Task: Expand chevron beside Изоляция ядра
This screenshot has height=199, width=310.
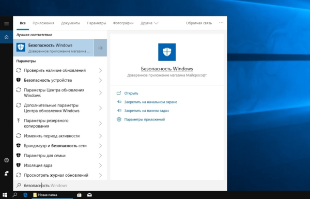Action: [100, 165]
